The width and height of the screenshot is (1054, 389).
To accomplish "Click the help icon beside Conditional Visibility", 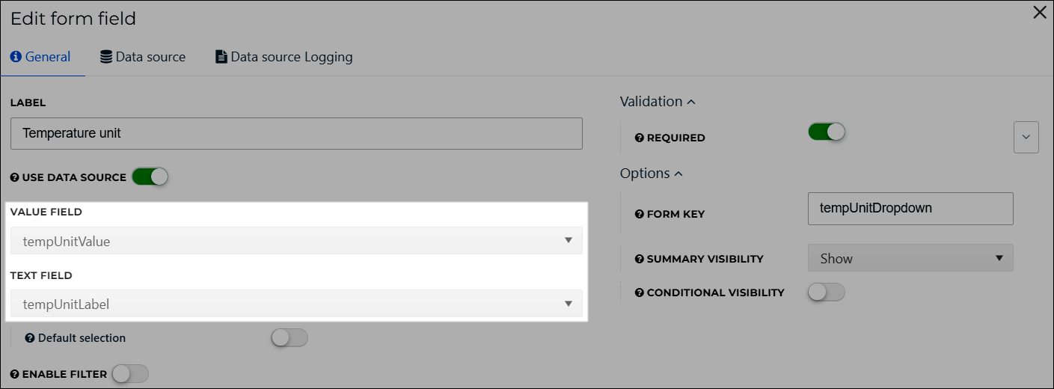I will [640, 292].
